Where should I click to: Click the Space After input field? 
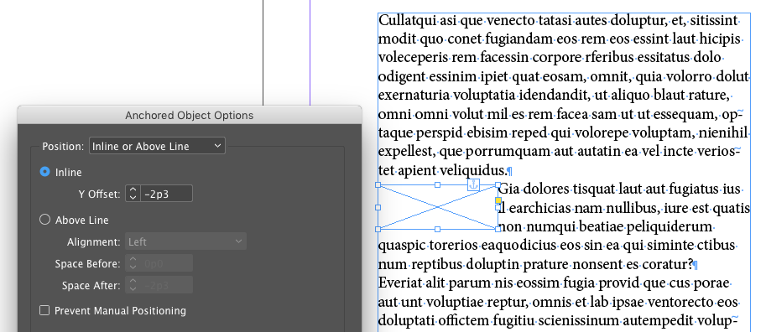pyautogui.click(x=166, y=286)
